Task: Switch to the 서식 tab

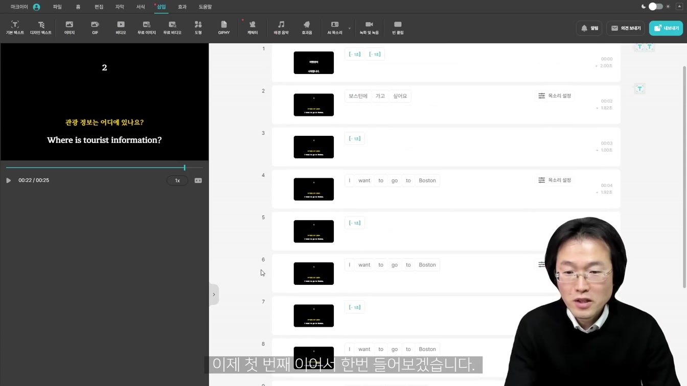Action: pos(141,7)
